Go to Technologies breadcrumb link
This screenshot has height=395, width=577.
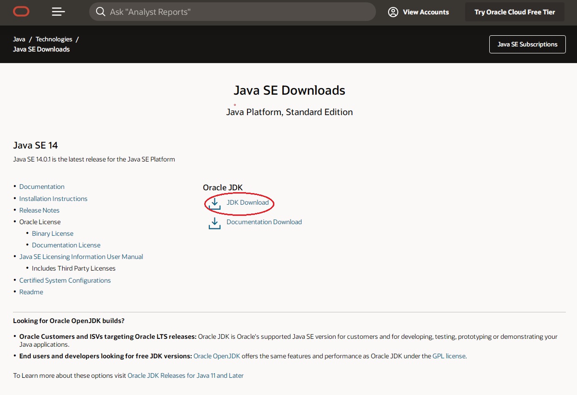click(54, 39)
